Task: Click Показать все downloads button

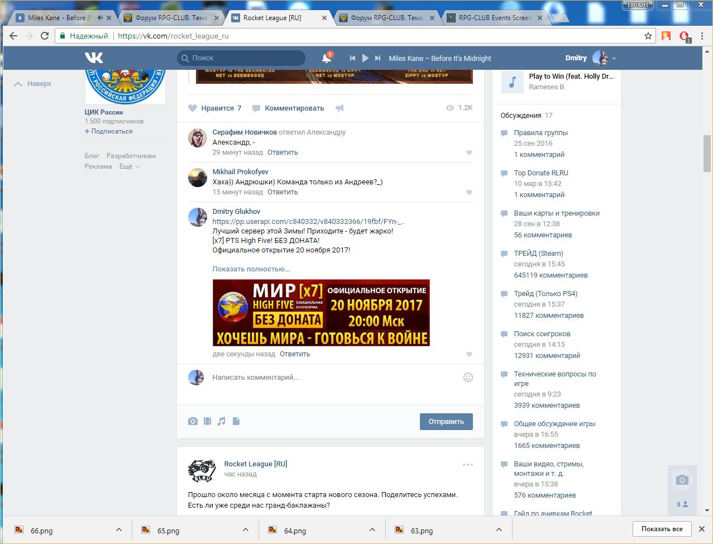Action: click(x=662, y=529)
